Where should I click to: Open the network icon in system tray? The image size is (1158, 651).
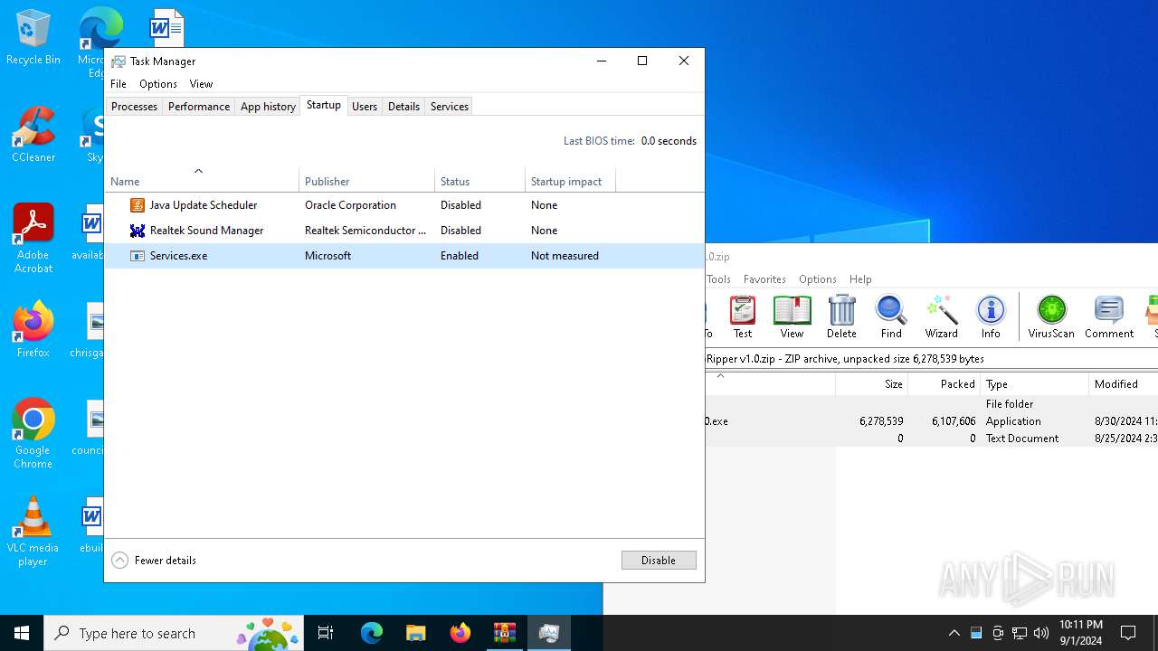click(x=1020, y=633)
